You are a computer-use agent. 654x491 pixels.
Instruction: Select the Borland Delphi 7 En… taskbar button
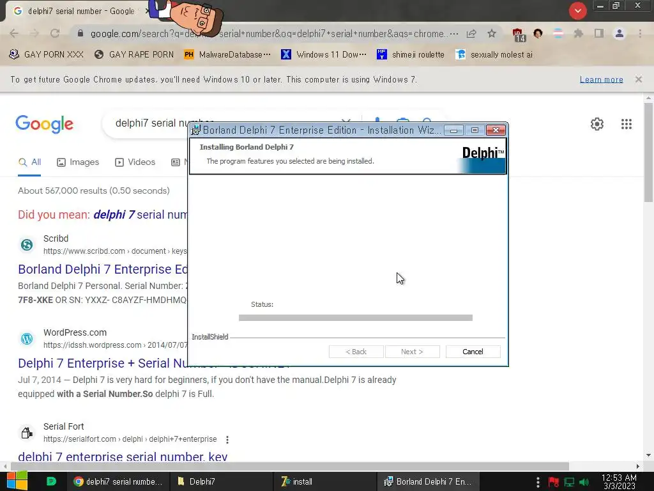click(428, 481)
